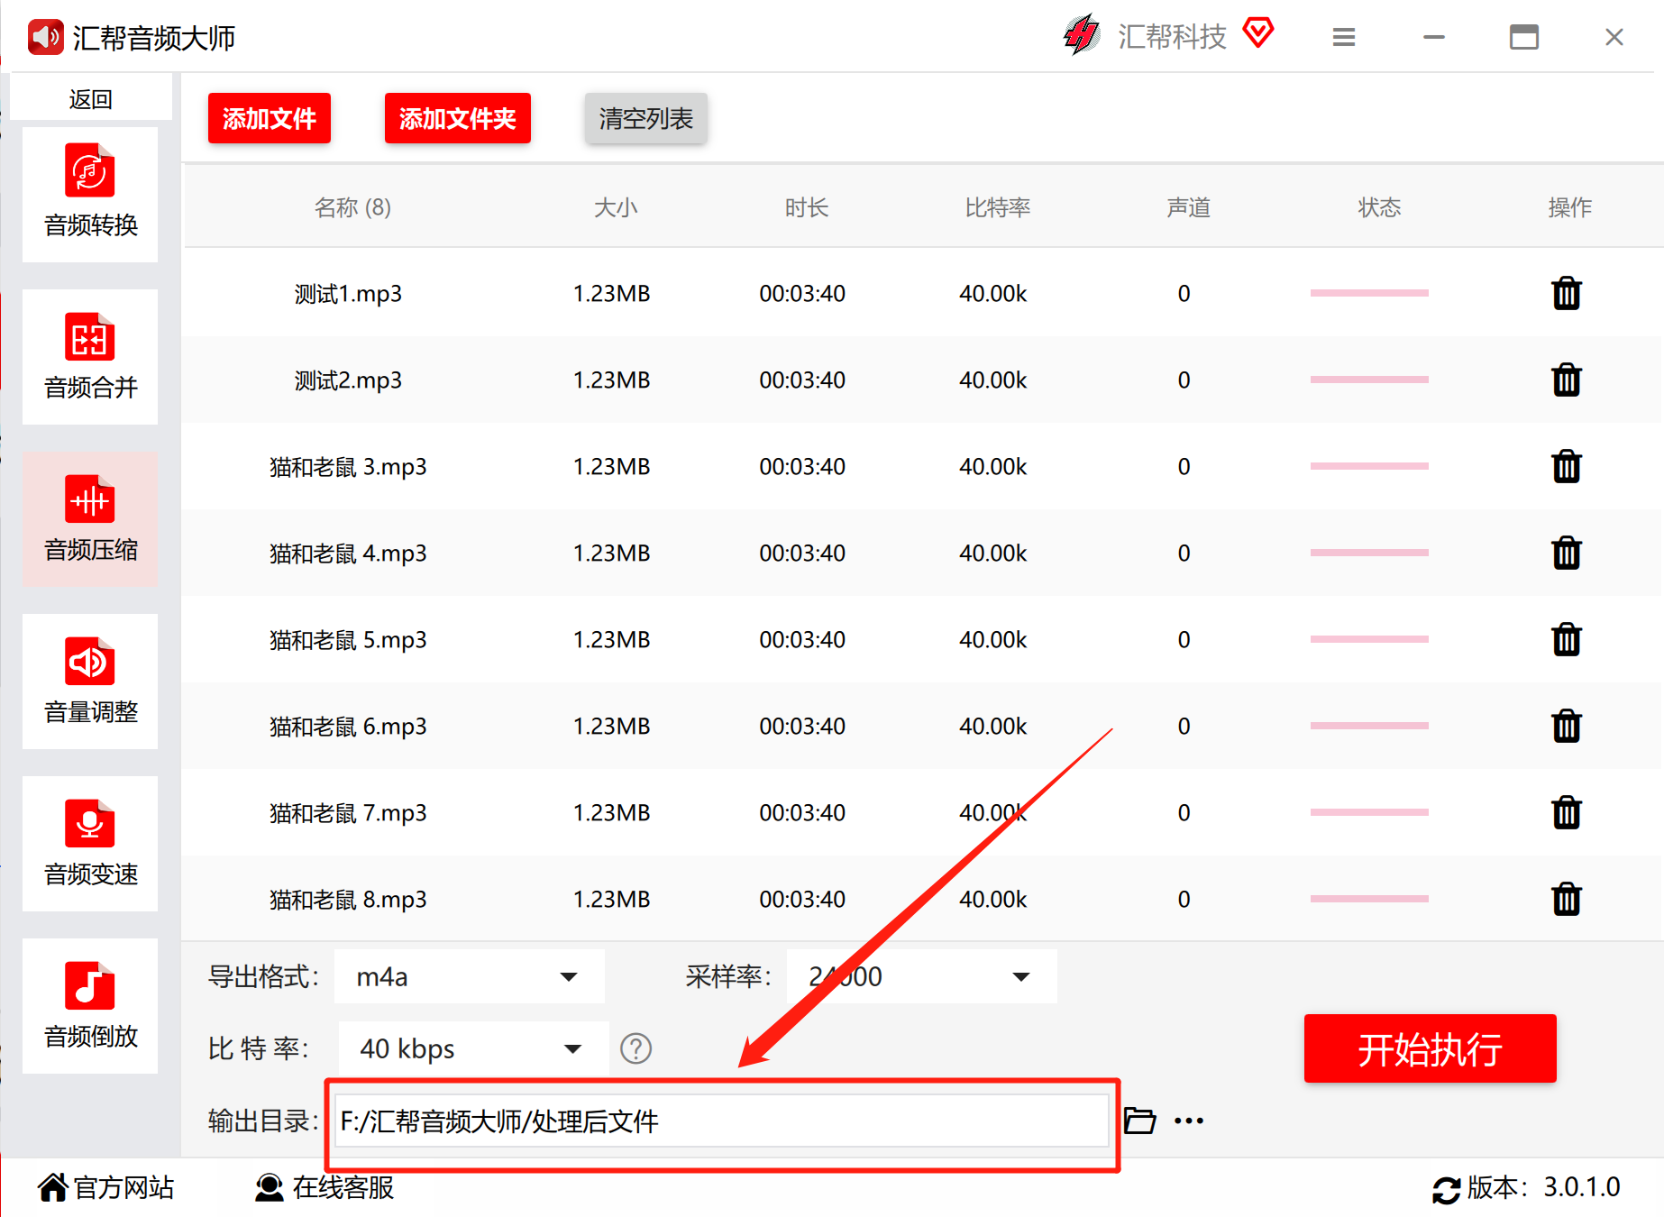
Task: Click status progress bar of 测试1.mp3
Action: point(1369,293)
